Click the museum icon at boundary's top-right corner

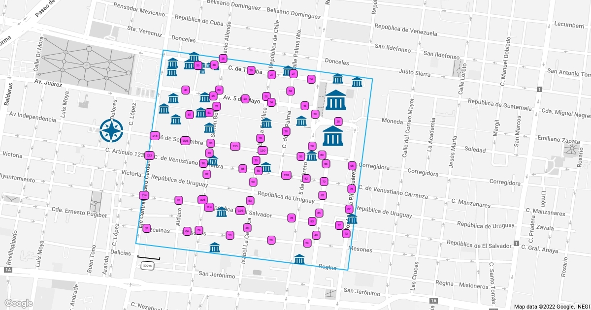357,82
